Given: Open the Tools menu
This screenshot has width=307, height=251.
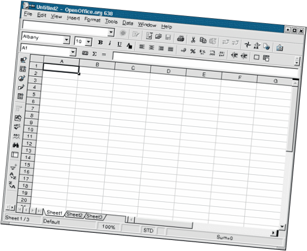Looking at the screenshot, I should [111, 21].
